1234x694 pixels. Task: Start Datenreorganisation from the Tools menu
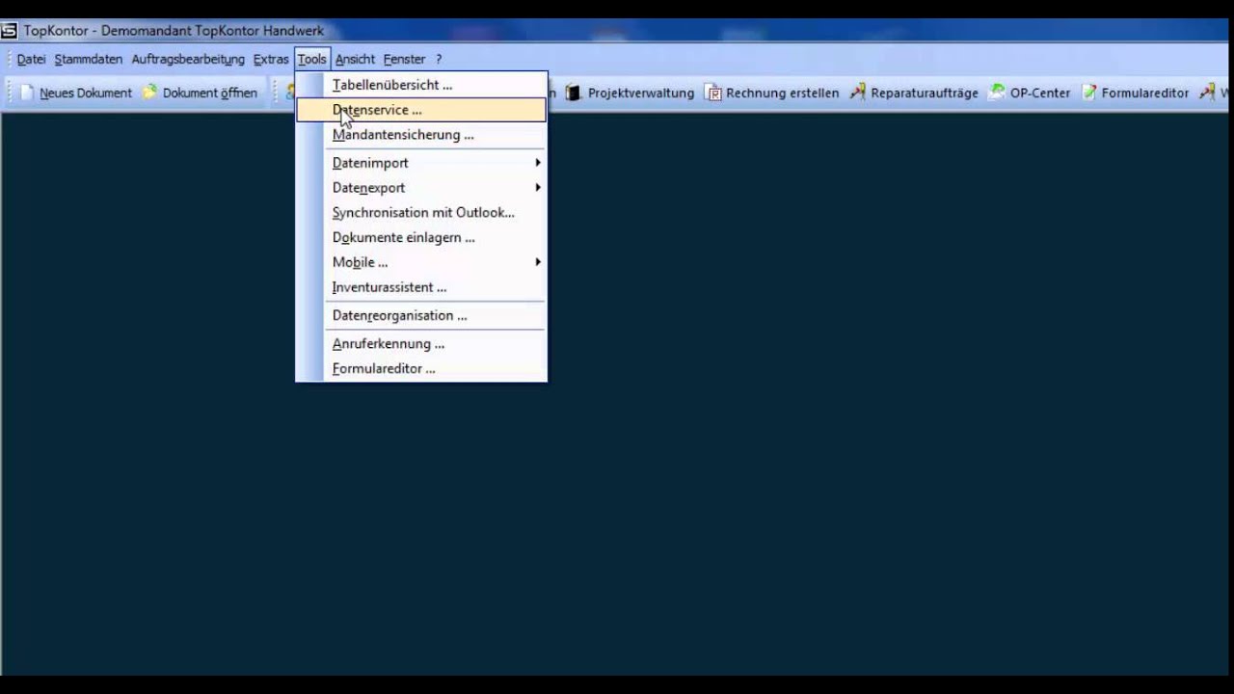coord(421,315)
